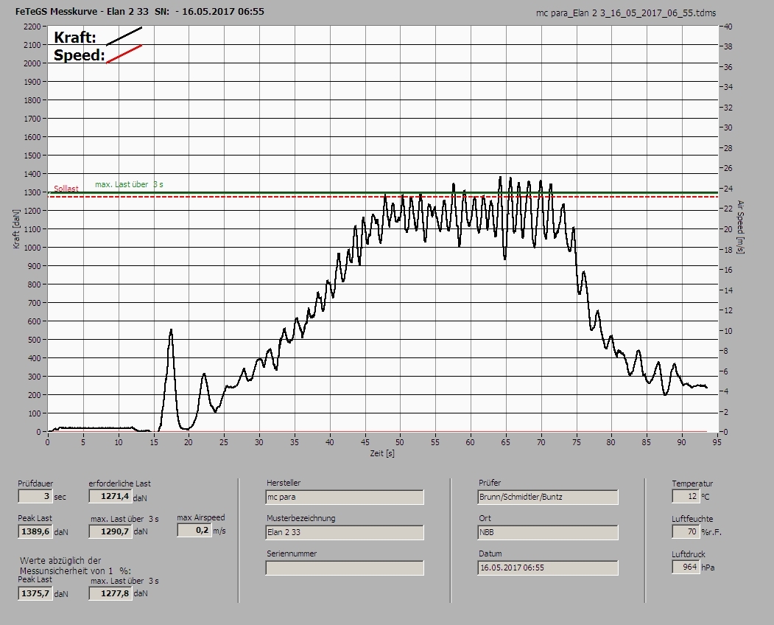Select the Datum field 16.05.2017 06:55
774x625 pixels.
coord(548,568)
